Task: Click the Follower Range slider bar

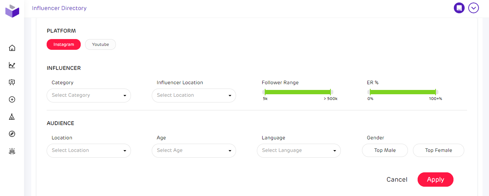Action: (297, 92)
